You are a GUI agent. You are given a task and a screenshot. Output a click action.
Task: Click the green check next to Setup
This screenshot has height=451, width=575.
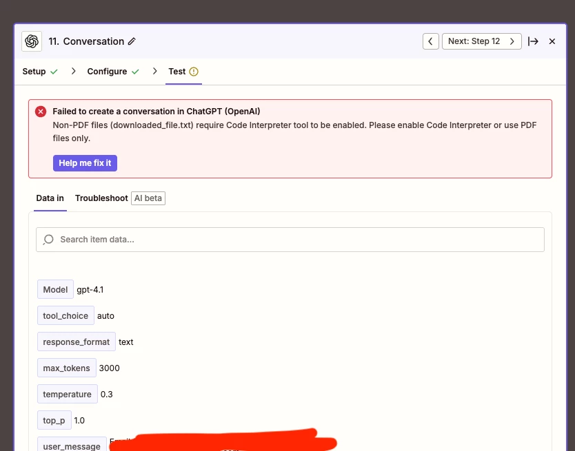(54, 72)
